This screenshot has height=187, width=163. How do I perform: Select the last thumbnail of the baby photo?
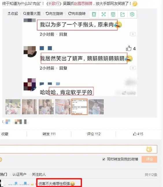point(96,107)
